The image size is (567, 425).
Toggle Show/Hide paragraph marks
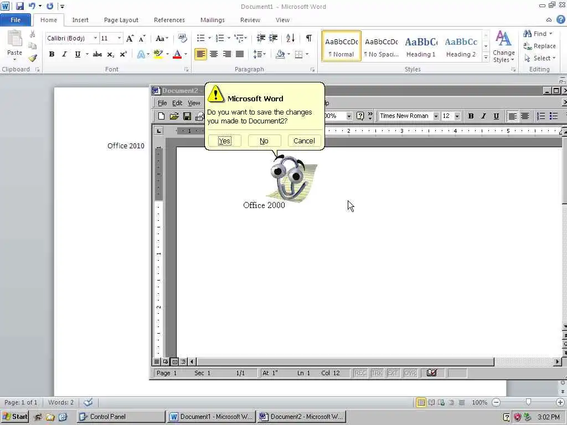click(308, 38)
